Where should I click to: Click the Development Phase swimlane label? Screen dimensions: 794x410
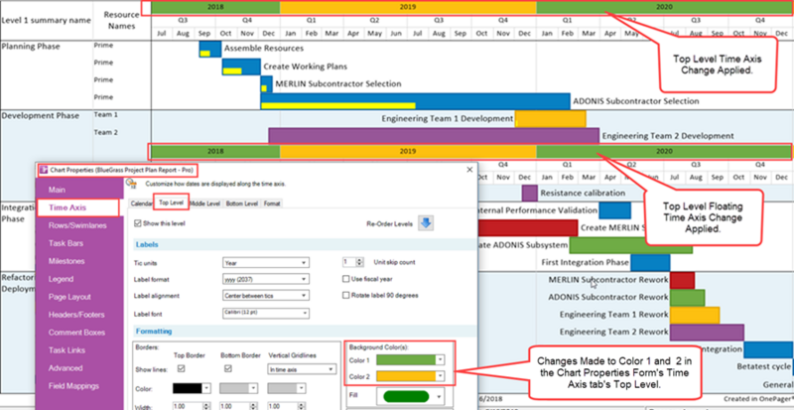(41, 115)
